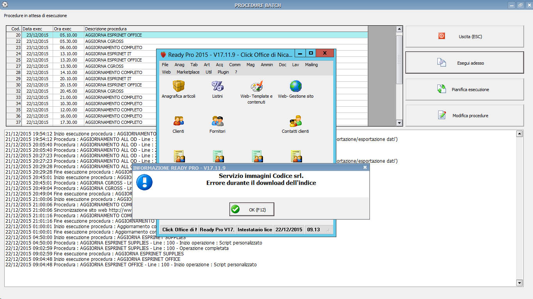Open the Acq menu
The image size is (533, 299).
click(219, 65)
